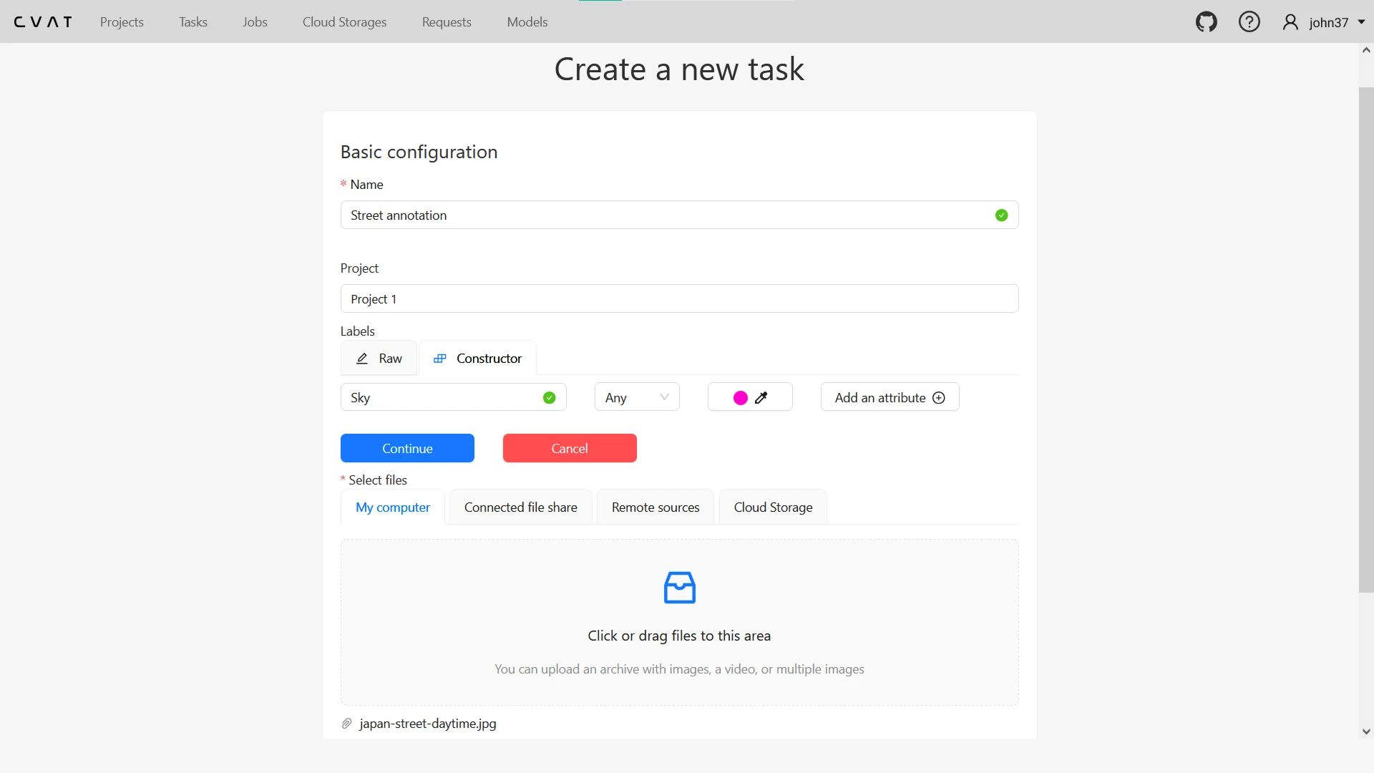This screenshot has width=1374, height=773.
Task: Switch to the Constructor labels tab
Action: tap(478, 359)
